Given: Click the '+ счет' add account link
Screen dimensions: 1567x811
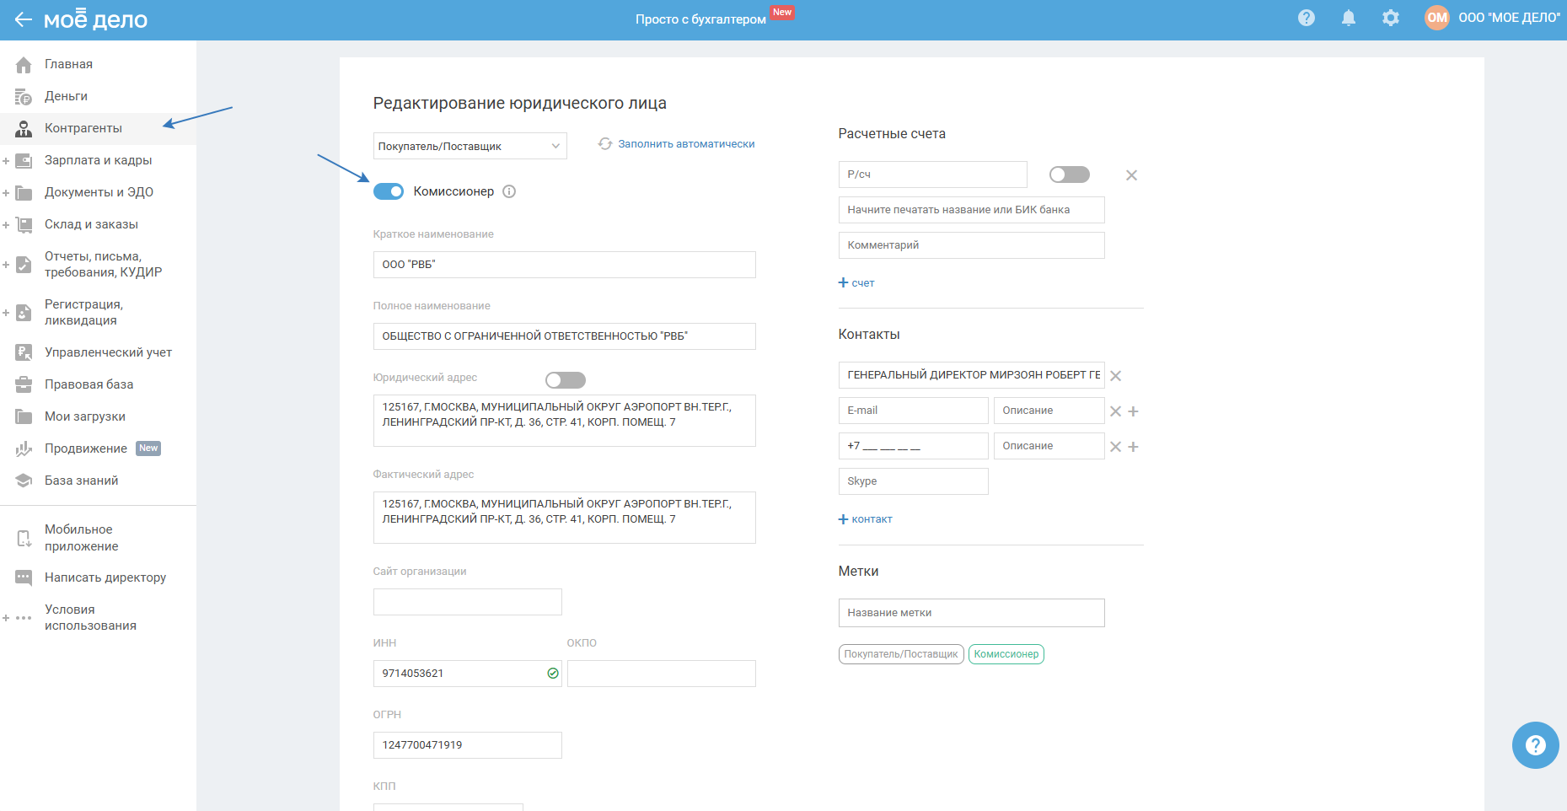Looking at the screenshot, I should [x=856, y=283].
